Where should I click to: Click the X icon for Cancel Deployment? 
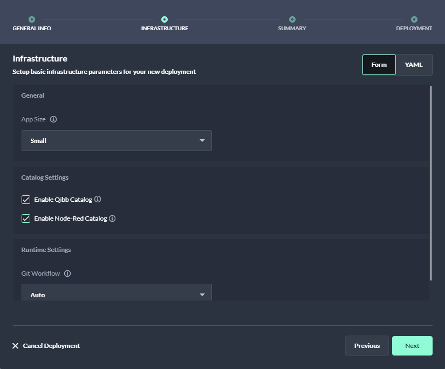(x=16, y=346)
